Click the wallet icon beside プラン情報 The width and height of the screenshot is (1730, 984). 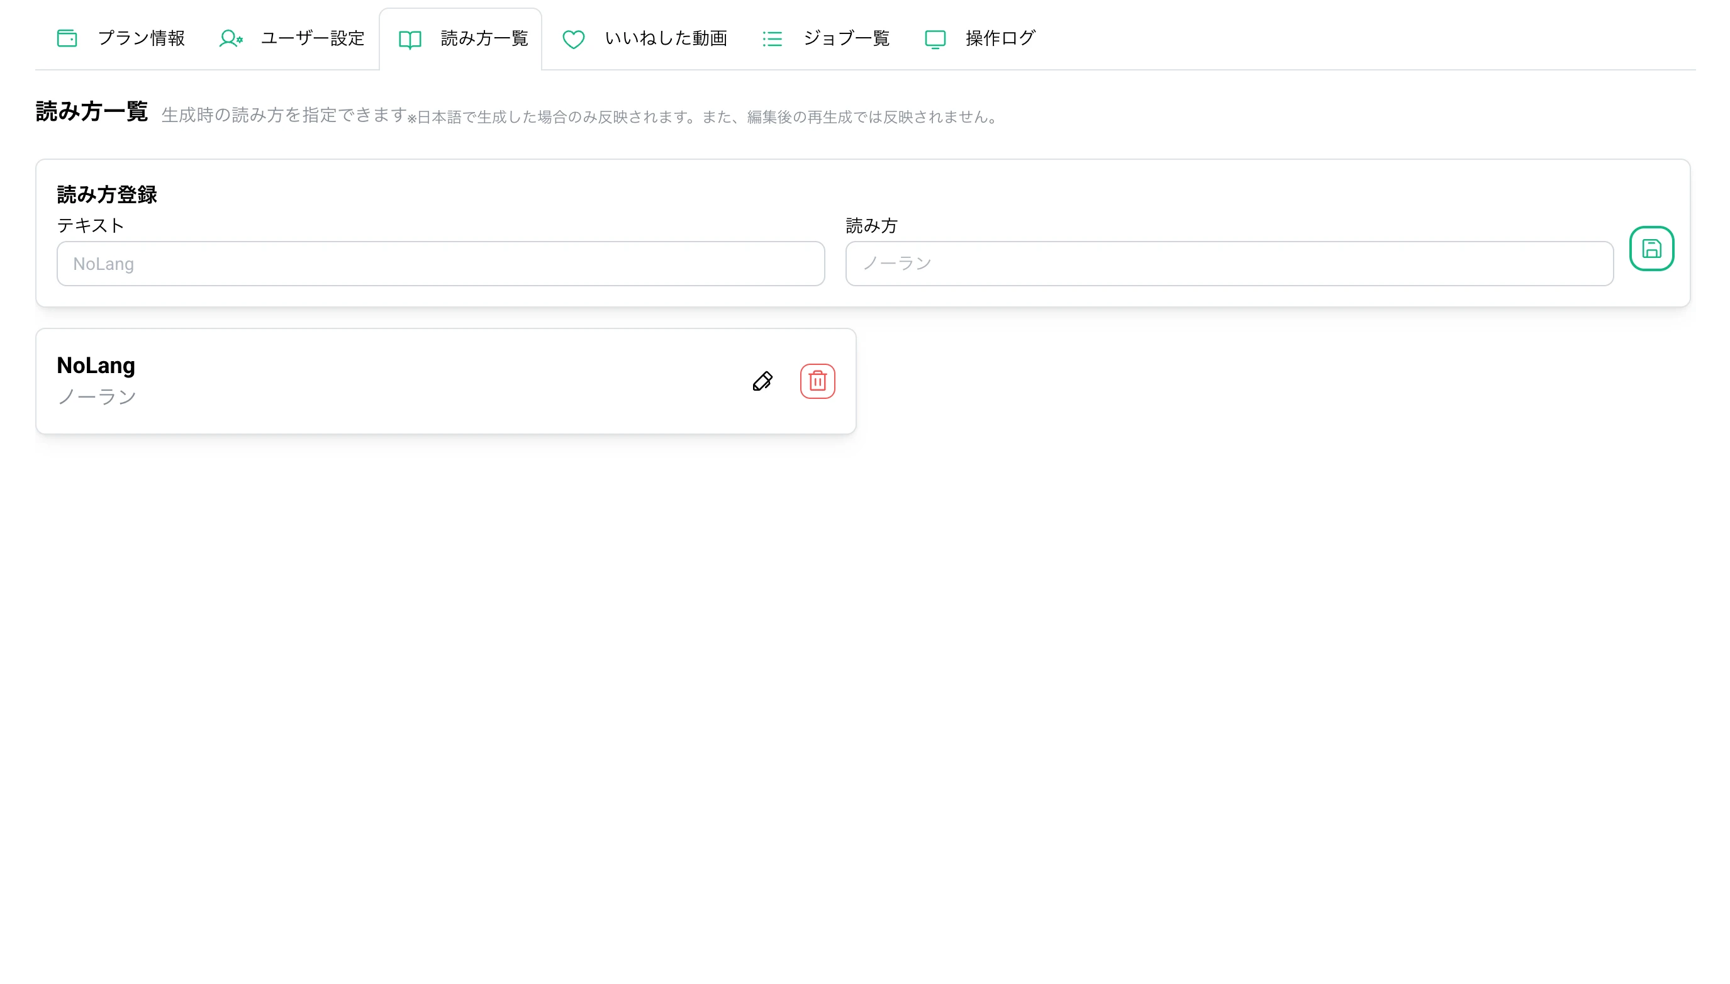coord(67,38)
